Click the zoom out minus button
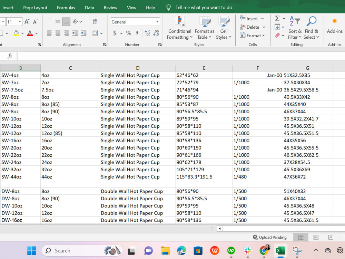The width and height of the screenshot is (345, 259). coord(342,237)
